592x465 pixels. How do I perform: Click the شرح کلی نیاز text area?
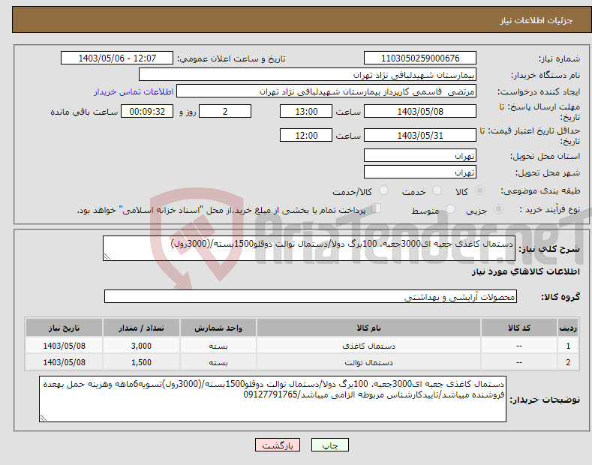pyautogui.click(x=309, y=248)
